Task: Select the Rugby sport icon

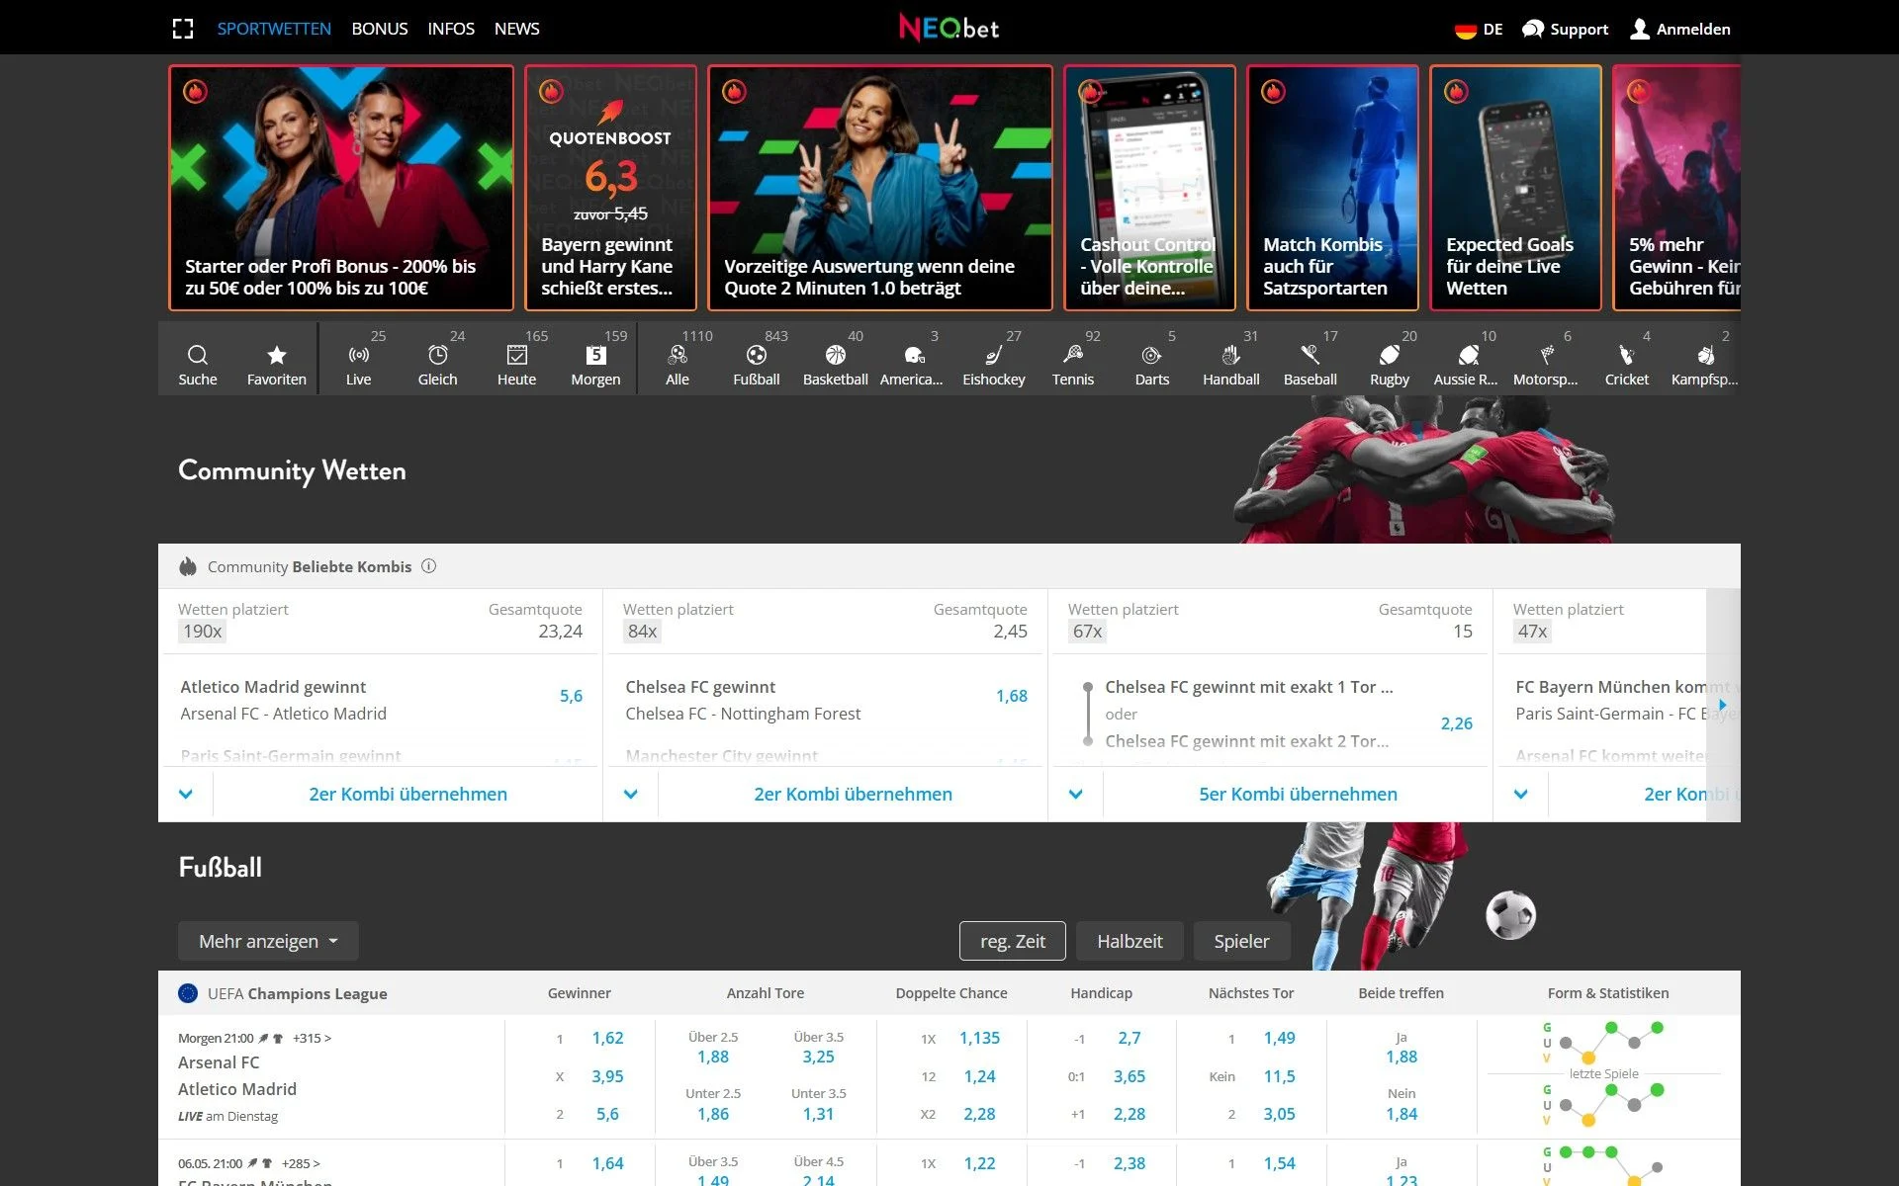Action: 1390,355
